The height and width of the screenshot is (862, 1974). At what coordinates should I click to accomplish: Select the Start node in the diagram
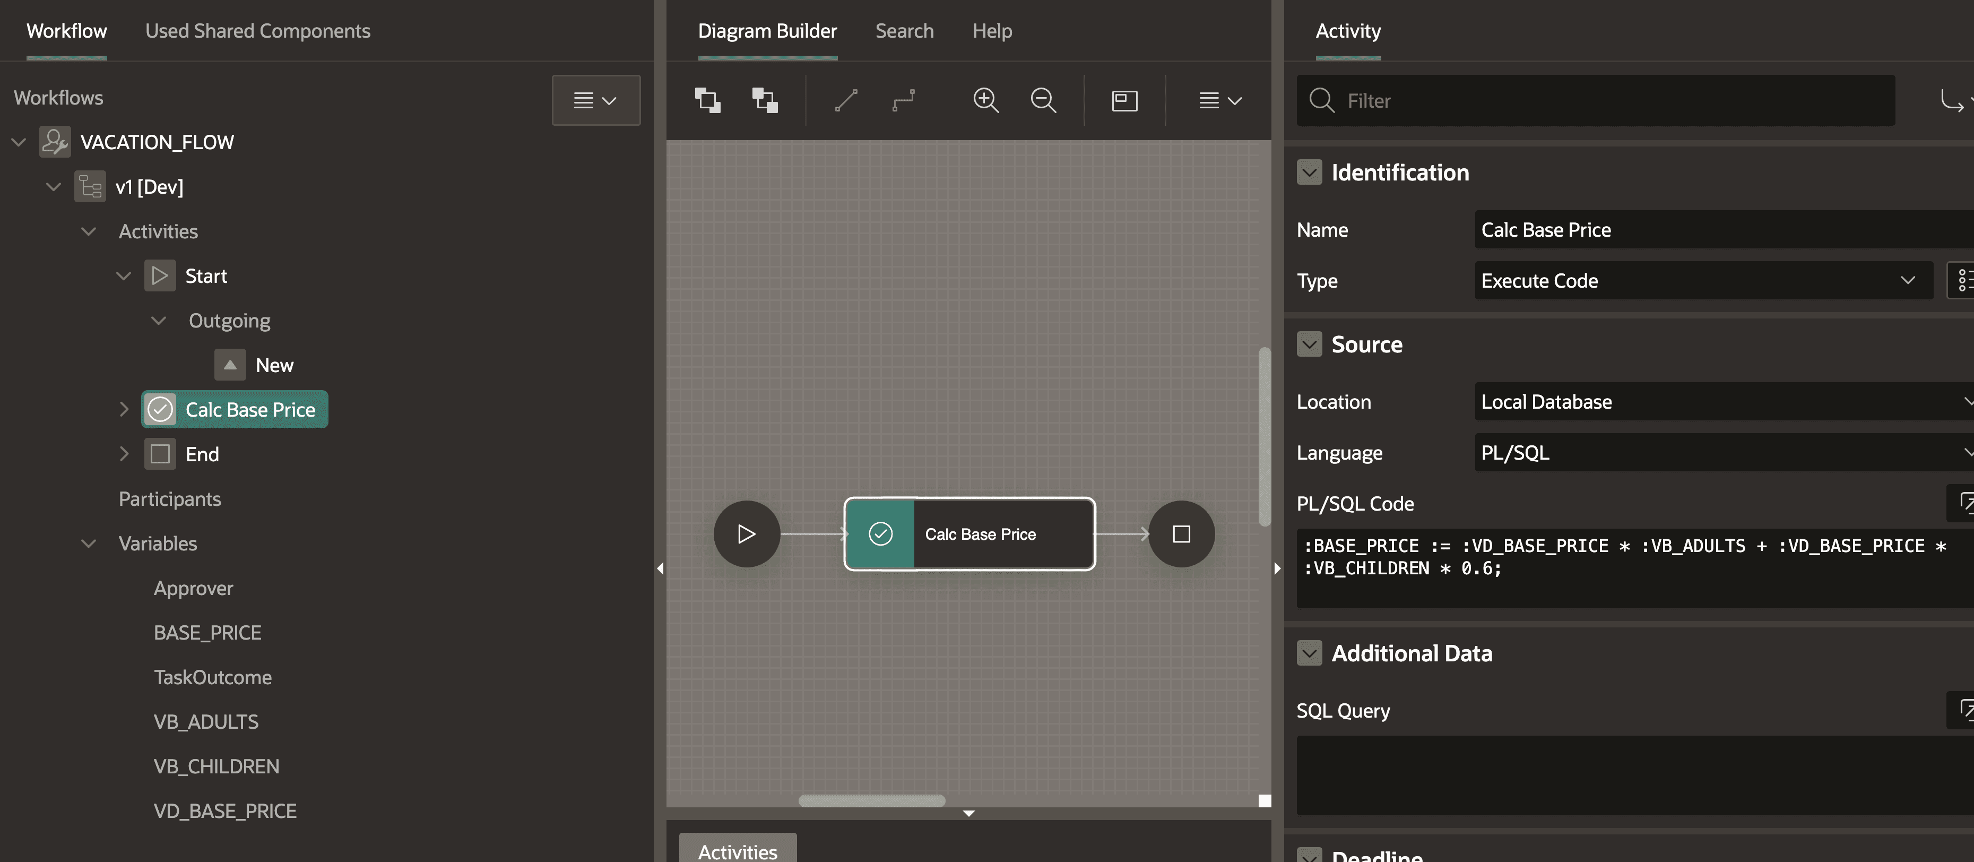coord(747,534)
